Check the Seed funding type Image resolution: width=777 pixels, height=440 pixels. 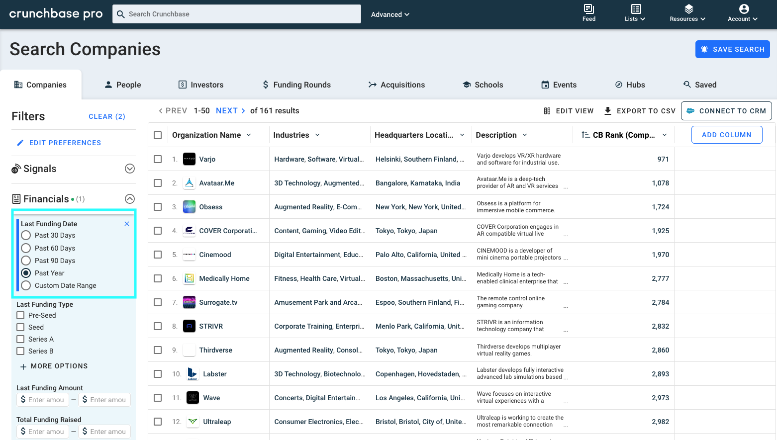click(x=20, y=327)
